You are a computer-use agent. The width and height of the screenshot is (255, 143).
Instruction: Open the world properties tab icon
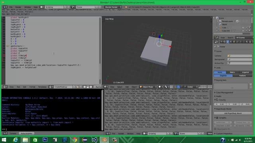click(231, 42)
